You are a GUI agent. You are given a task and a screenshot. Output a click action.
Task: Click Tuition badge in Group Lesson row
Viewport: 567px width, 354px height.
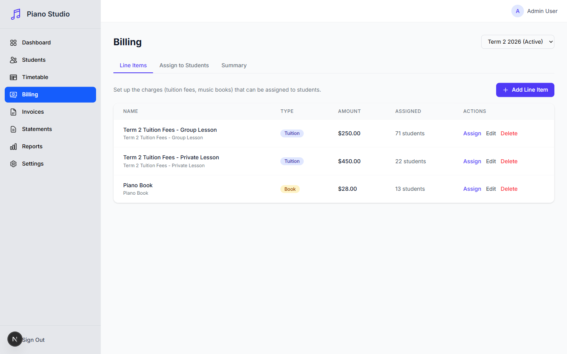coord(292,133)
